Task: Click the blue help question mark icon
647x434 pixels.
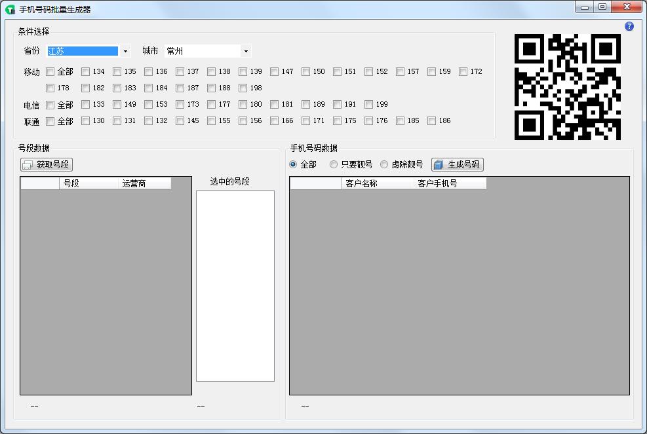Action: (x=629, y=26)
